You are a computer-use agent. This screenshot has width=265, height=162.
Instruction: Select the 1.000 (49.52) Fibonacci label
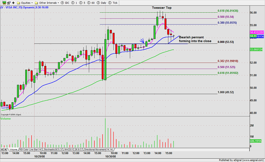click(226, 92)
